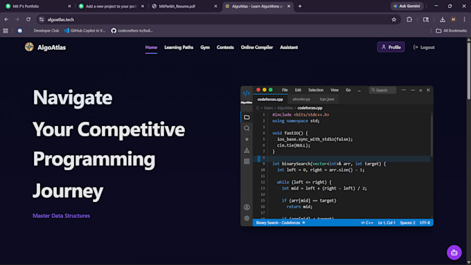Click the Master Data Structures text
The width and height of the screenshot is (471, 265).
[61, 216]
